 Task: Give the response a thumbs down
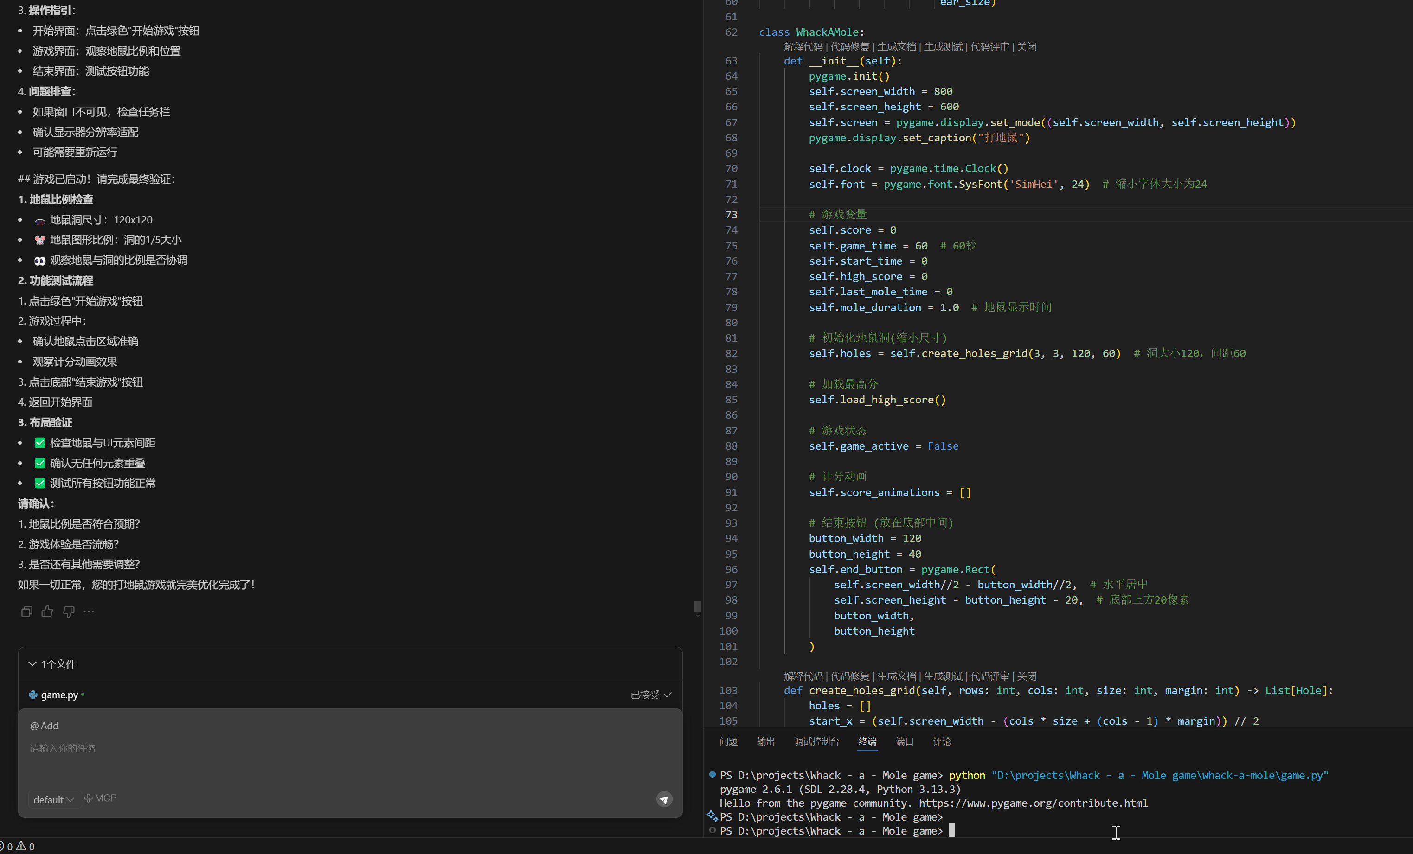click(69, 612)
